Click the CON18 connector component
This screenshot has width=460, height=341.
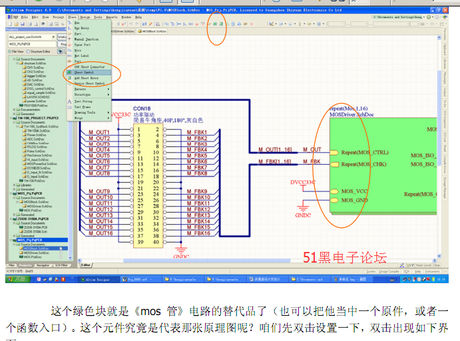click(x=148, y=185)
